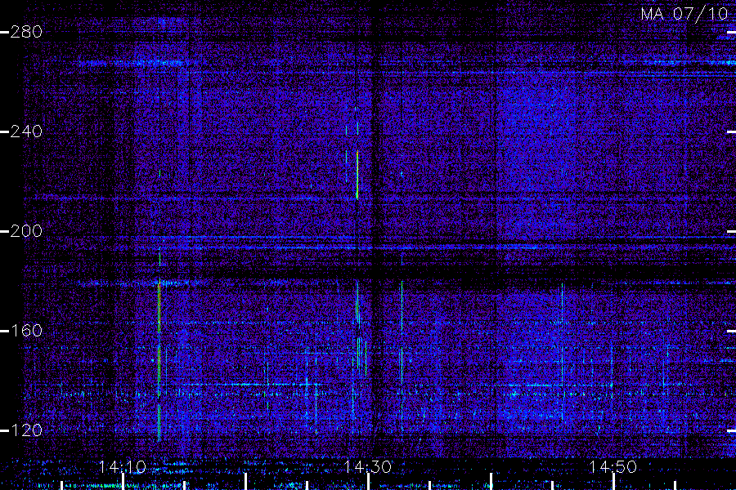The width and height of the screenshot is (736, 490).
Task: Click the tick mark under 14:50
Action: [613, 482]
